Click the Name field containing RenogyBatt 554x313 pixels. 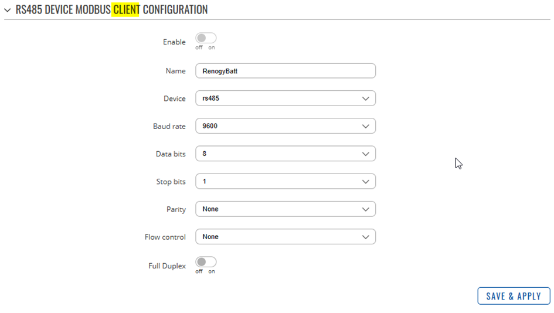[x=286, y=71]
